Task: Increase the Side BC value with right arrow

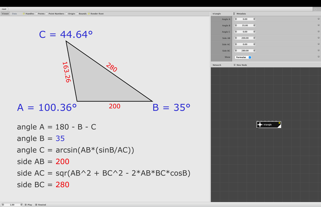Action: (254, 51)
